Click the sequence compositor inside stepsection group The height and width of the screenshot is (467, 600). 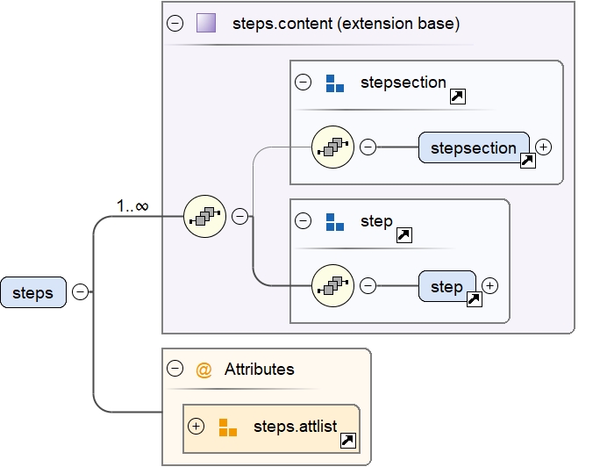pos(333,147)
